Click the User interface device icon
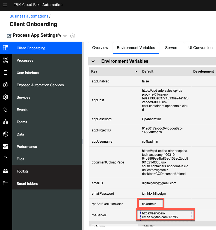Viewport: 216px width, 230px height. [x=5, y=73]
